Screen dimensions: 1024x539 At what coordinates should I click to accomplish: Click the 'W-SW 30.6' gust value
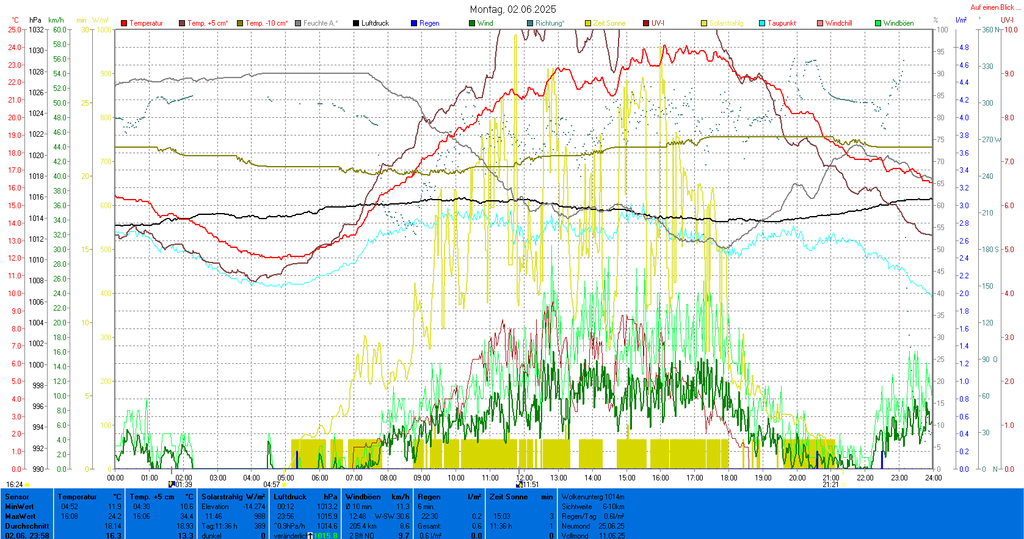[392, 516]
